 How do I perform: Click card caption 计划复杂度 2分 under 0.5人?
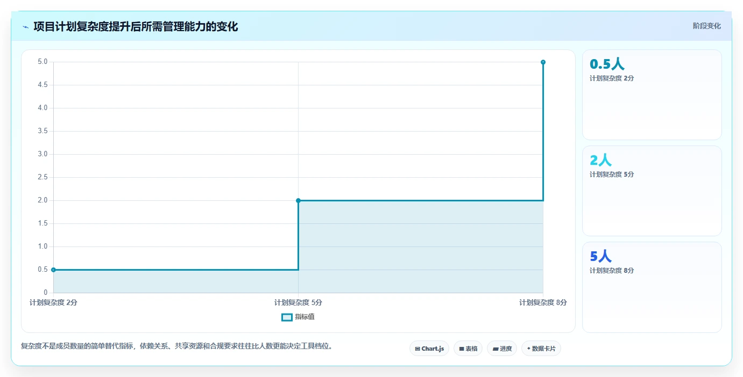pos(612,78)
